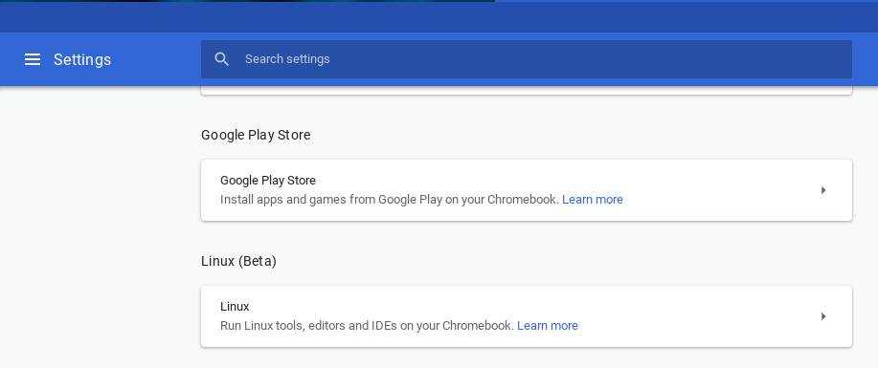Click the Settings title text
Screen dimensions: 878x368
pos(82,59)
